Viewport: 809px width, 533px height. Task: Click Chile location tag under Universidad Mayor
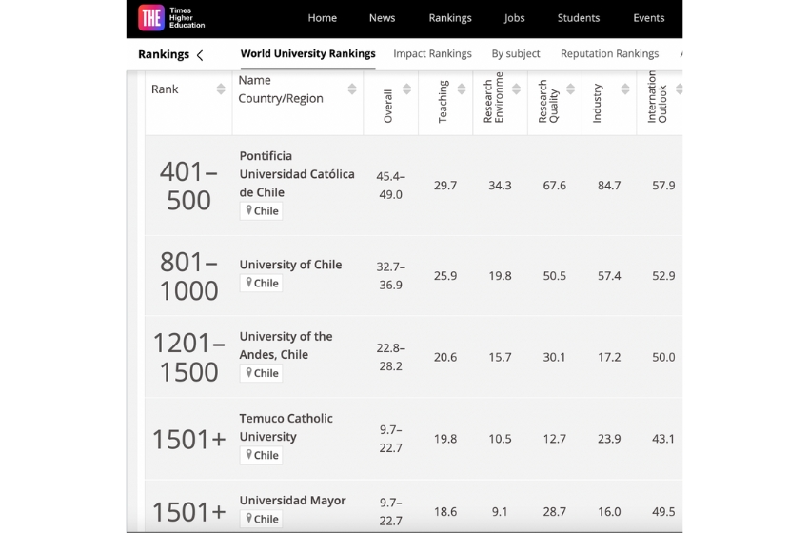tap(261, 519)
